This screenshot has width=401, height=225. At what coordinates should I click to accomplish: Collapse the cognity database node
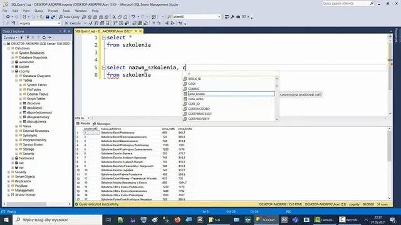13,71
